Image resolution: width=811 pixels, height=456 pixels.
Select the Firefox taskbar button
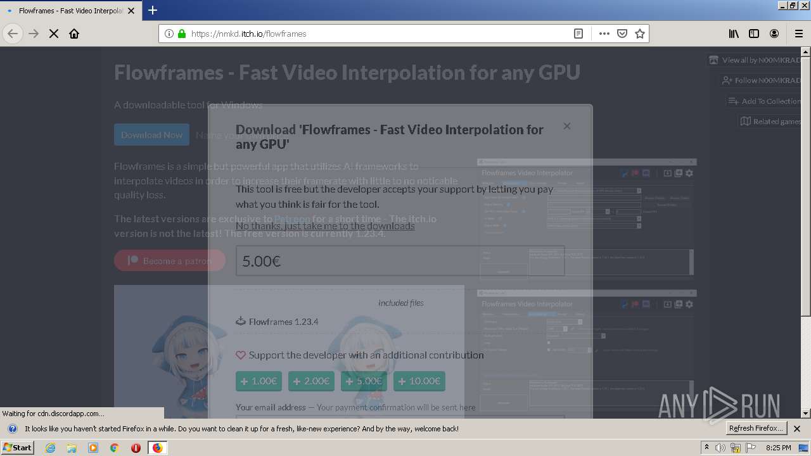point(157,448)
